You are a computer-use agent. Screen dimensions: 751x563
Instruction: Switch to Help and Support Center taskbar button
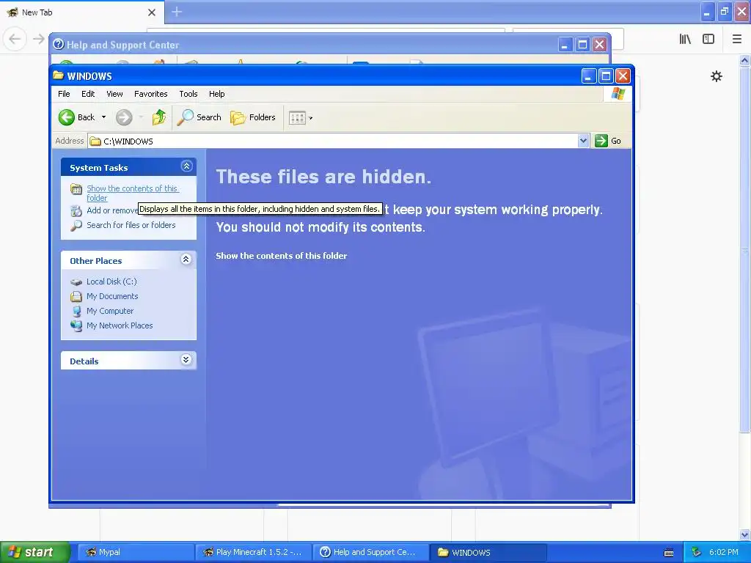click(x=371, y=553)
